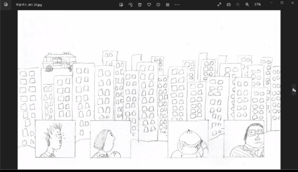Go to the next image with the arrow
The height and width of the screenshot is (172, 298).
pyautogui.click(x=294, y=90)
